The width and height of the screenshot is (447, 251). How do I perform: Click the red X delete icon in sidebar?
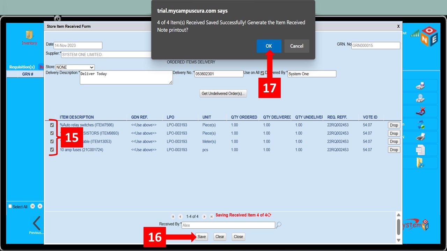pos(420,111)
